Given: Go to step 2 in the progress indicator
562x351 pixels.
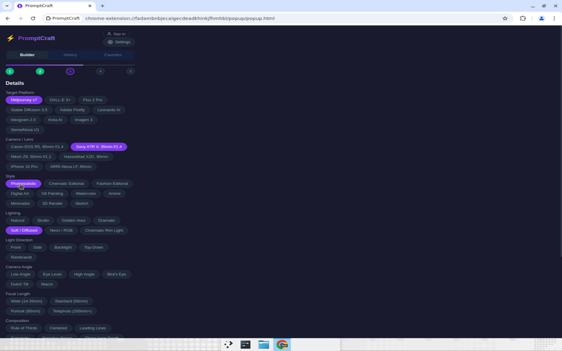Looking at the screenshot, I should coord(40,71).
